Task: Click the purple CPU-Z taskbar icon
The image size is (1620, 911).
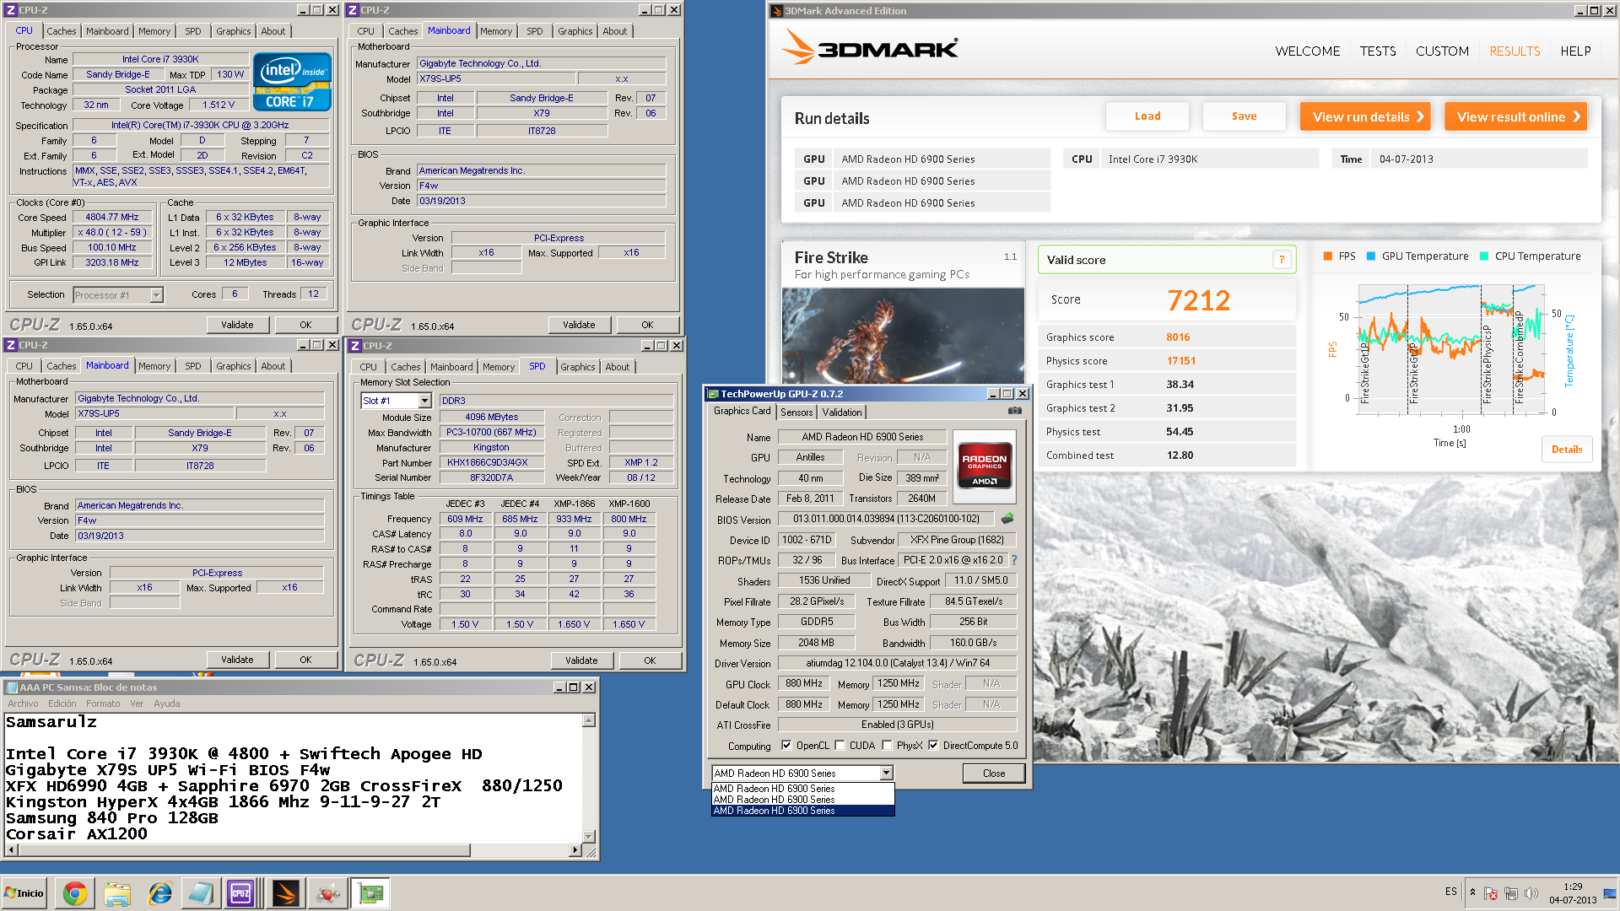Action: (241, 893)
